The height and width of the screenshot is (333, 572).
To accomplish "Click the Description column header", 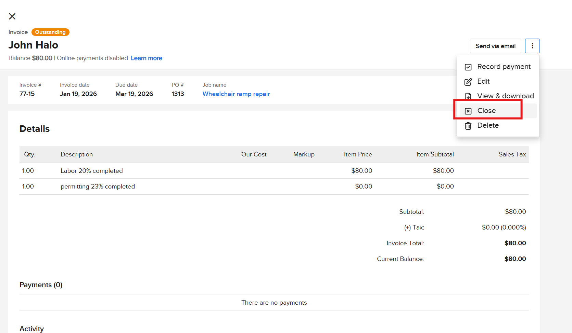I will pyautogui.click(x=77, y=154).
